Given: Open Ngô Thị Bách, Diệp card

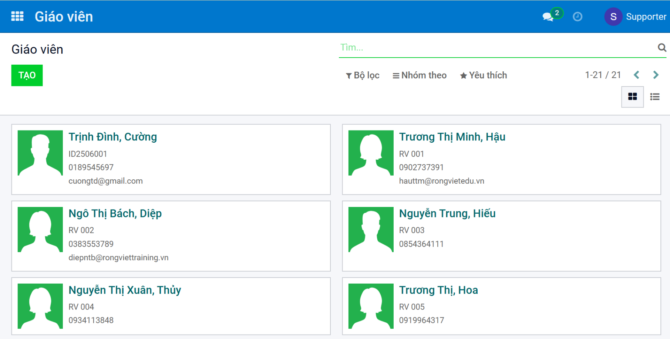Looking at the screenshot, I should click(171, 236).
